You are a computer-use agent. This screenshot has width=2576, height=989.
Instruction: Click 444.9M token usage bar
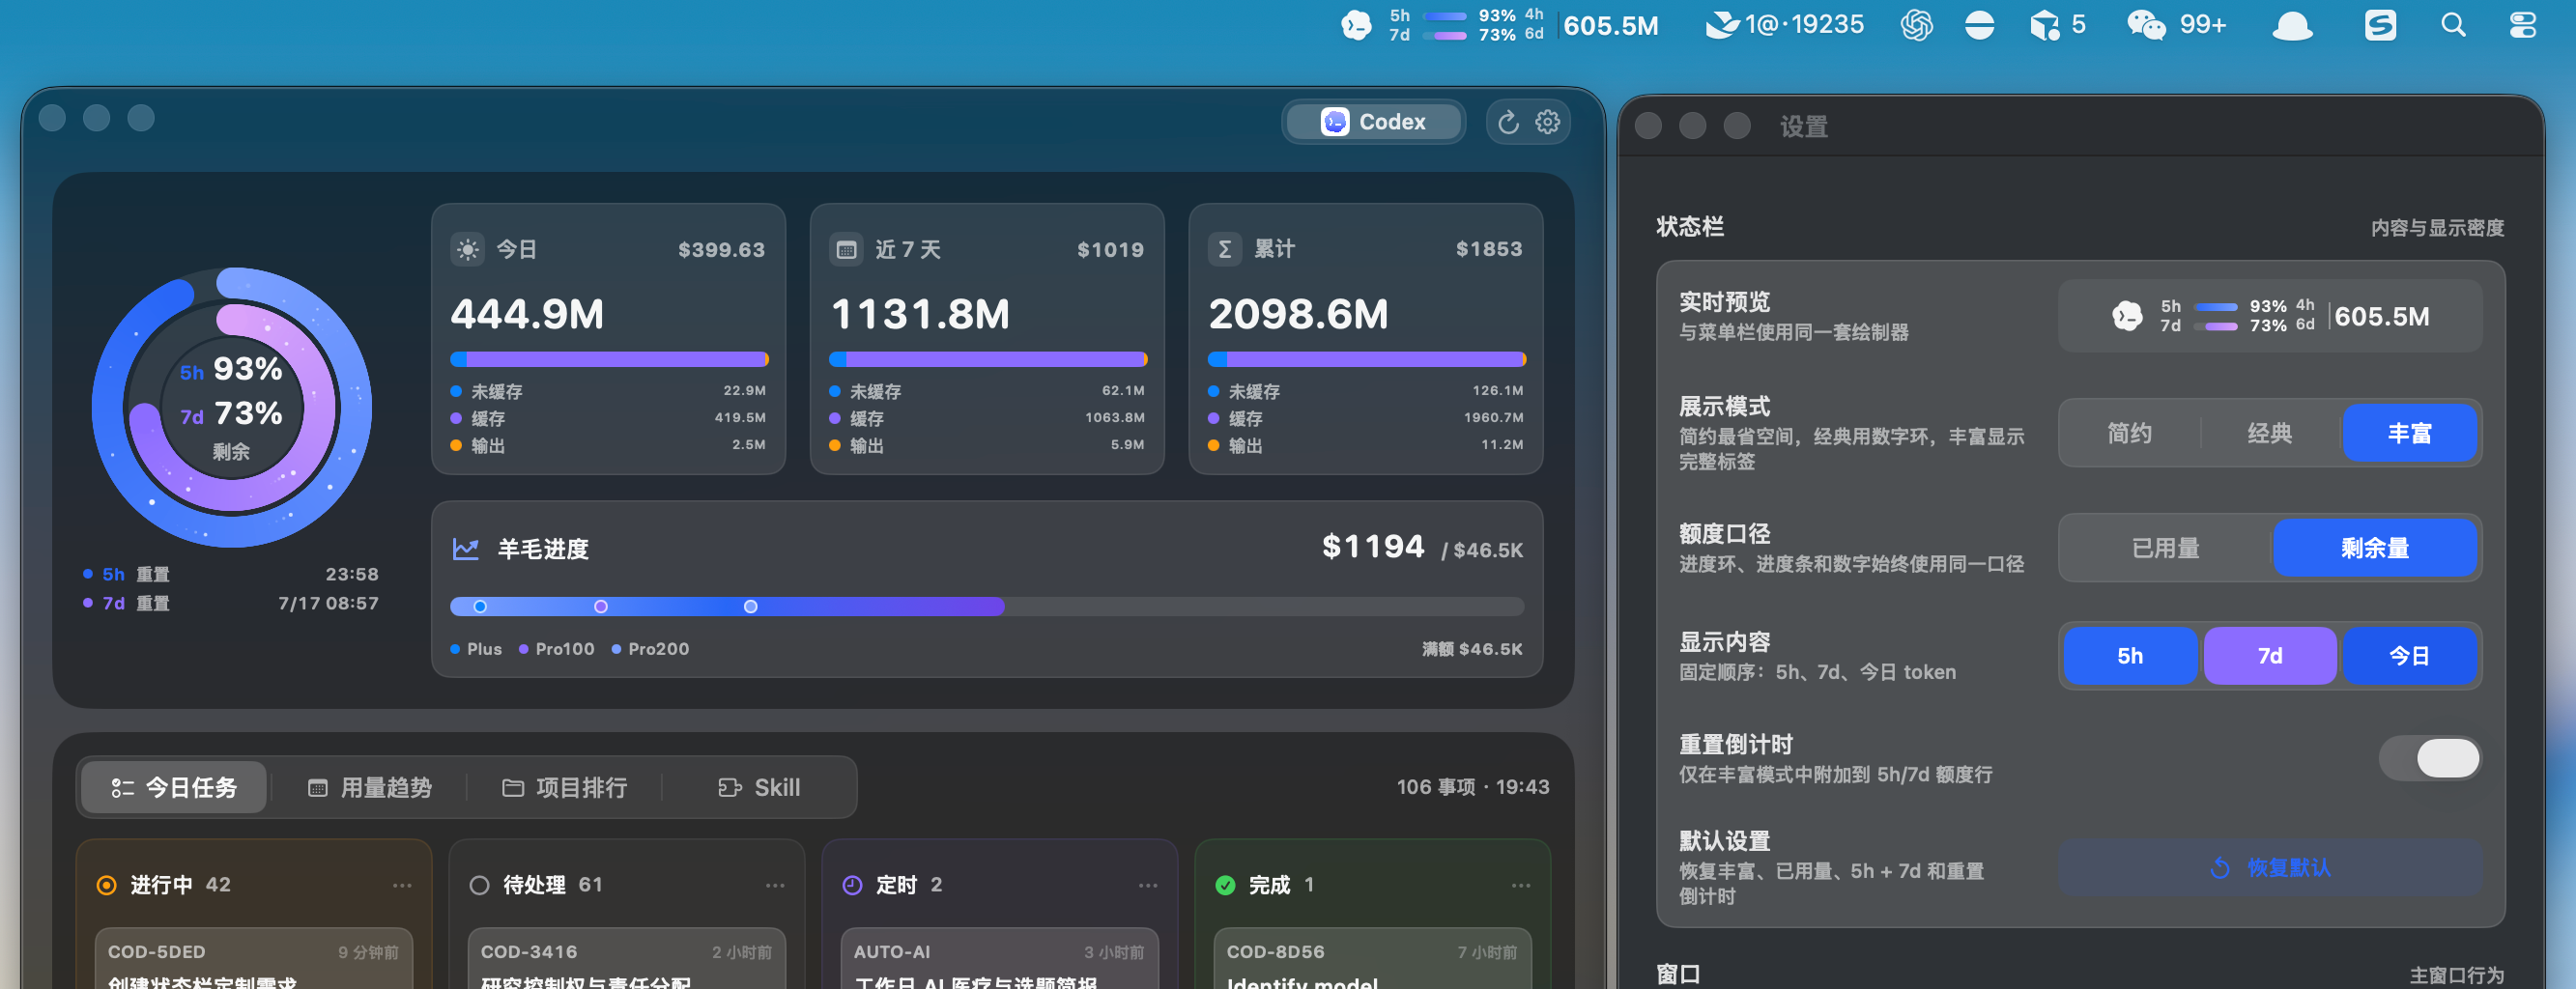tap(609, 359)
